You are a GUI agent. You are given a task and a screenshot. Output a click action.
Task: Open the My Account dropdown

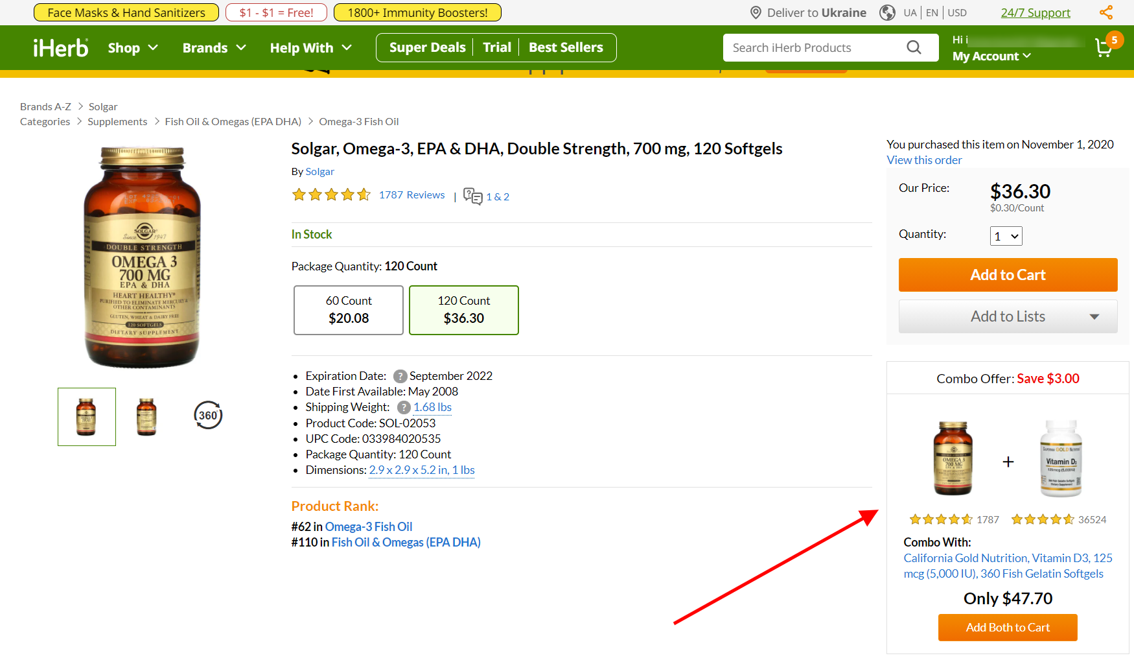[991, 56]
